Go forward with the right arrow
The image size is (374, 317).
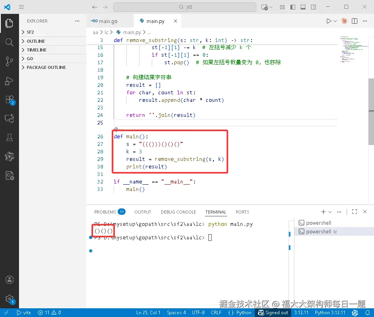coord(105,7)
